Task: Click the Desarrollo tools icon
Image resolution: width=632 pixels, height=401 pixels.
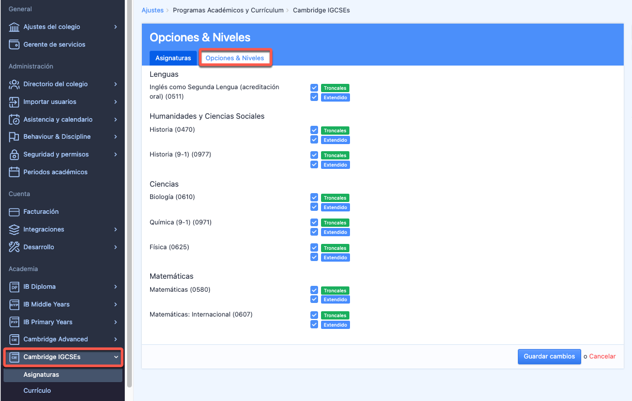Action: click(15, 247)
